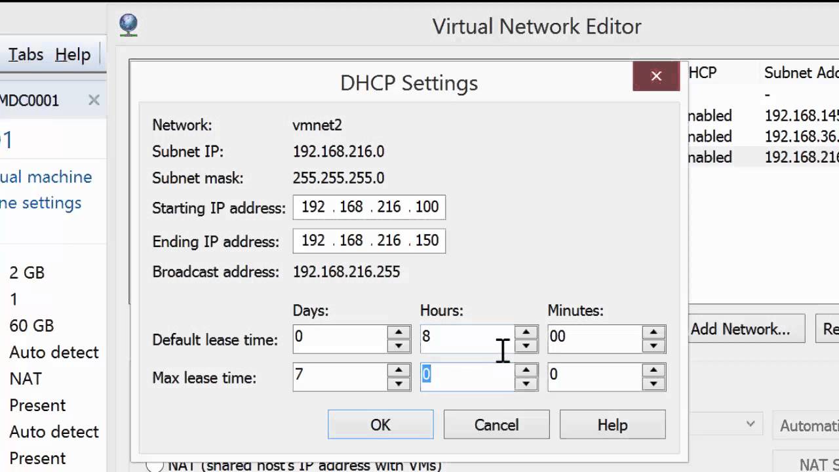This screenshot has height=472, width=839.
Task: Decrease Max lease time Hours value
Action: 526,384
